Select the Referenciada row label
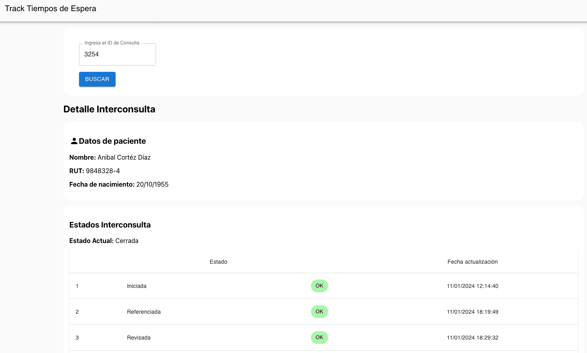This screenshot has height=353, width=587. [144, 312]
